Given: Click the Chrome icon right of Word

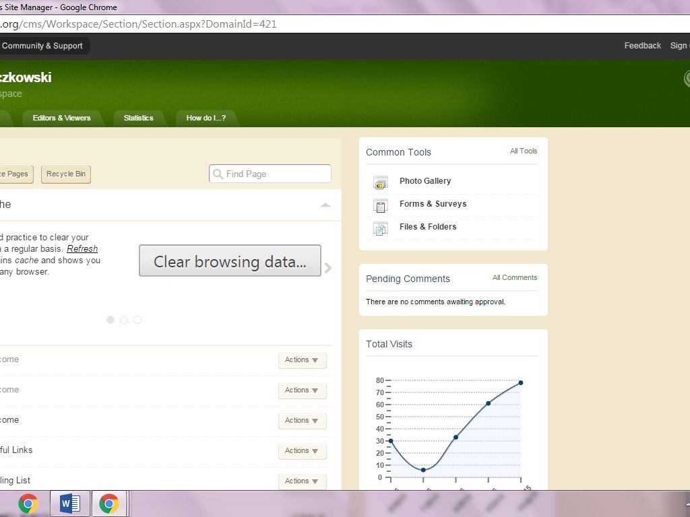Looking at the screenshot, I should (109, 504).
